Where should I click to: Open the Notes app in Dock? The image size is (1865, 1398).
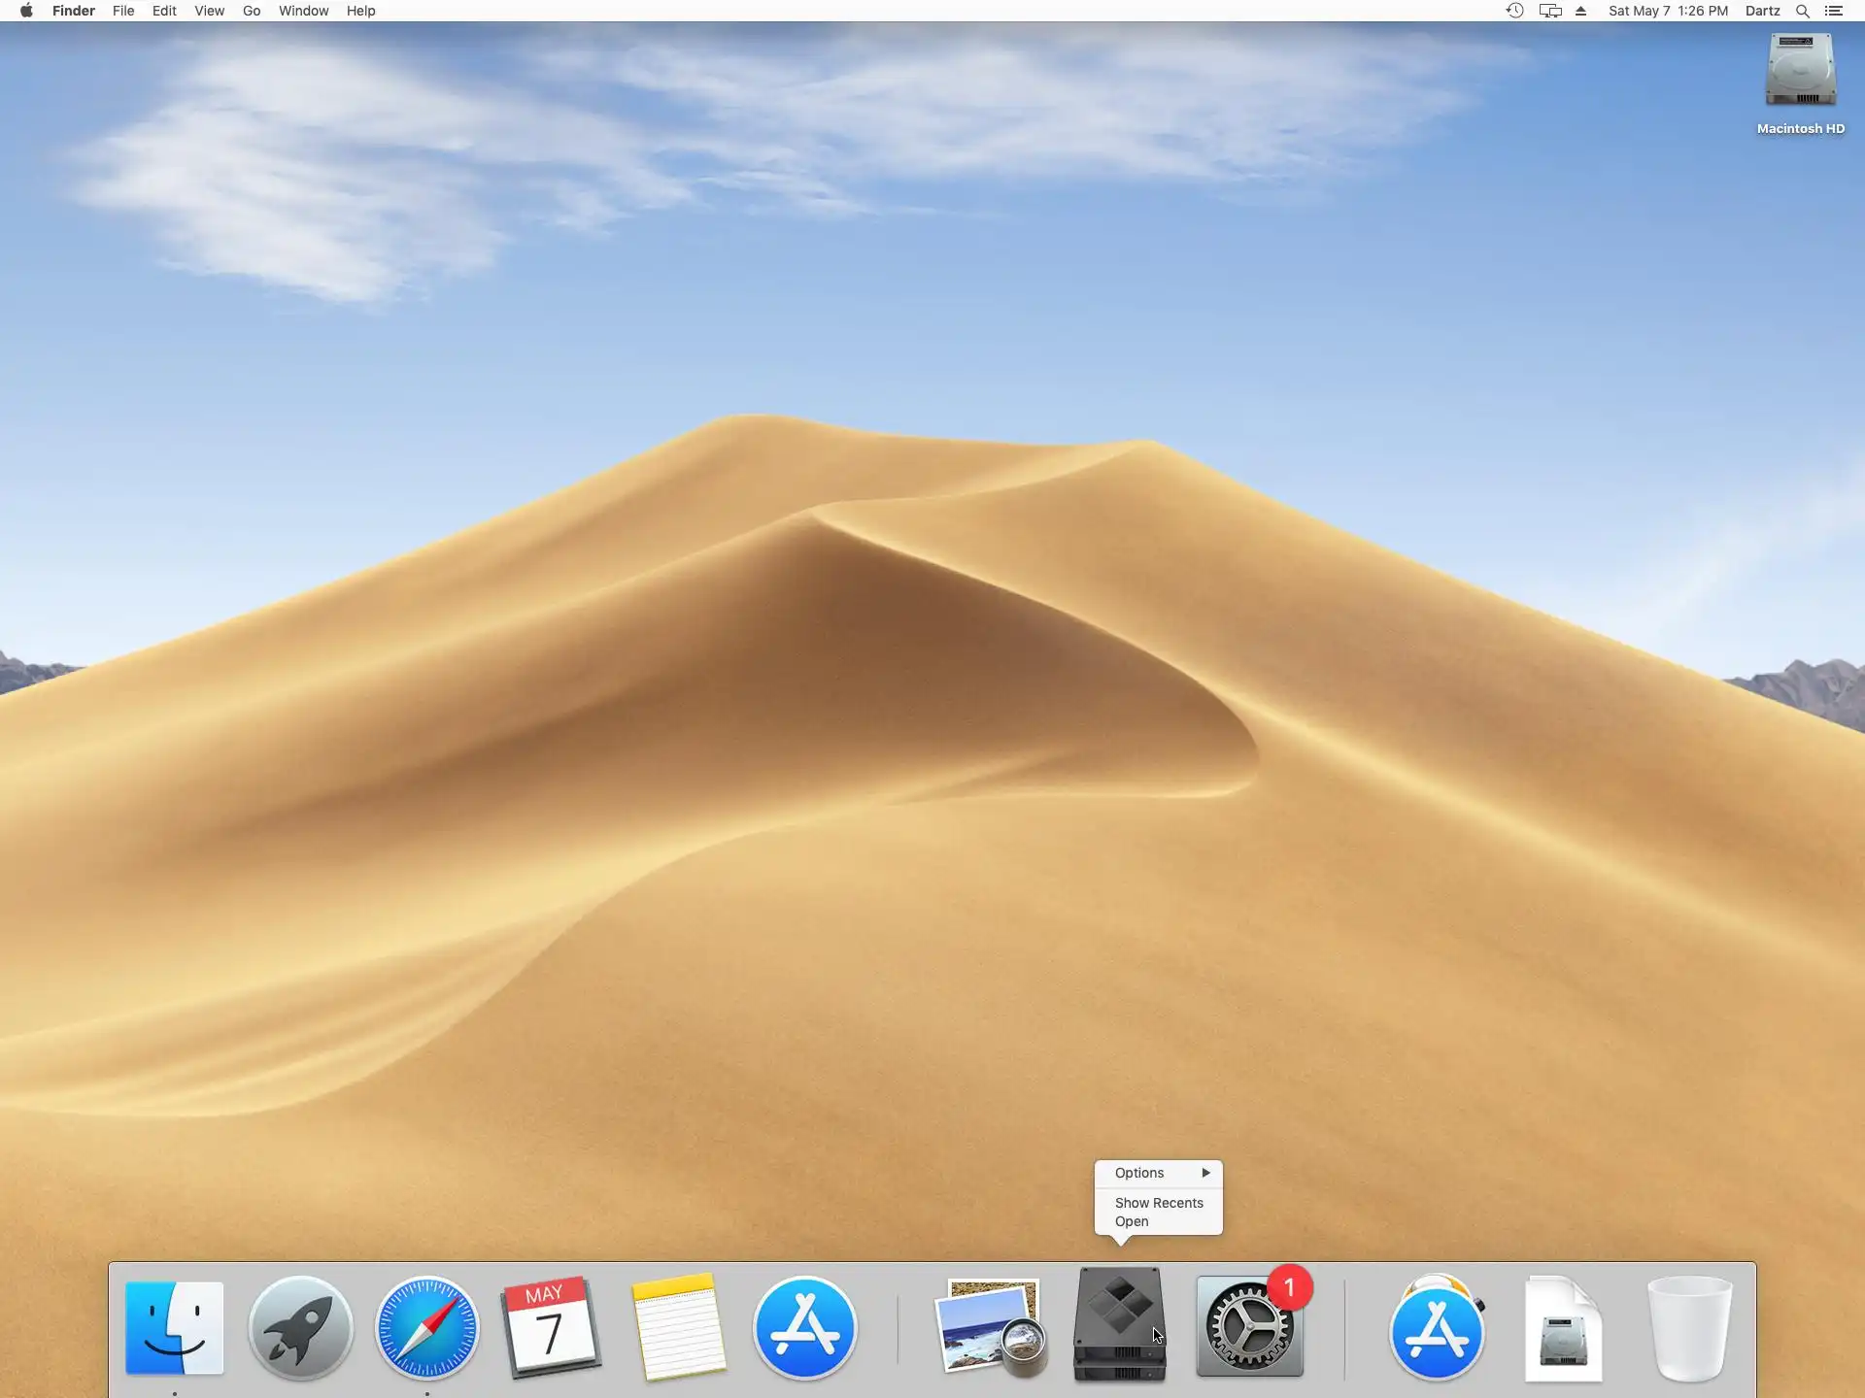click(678, 1327)
